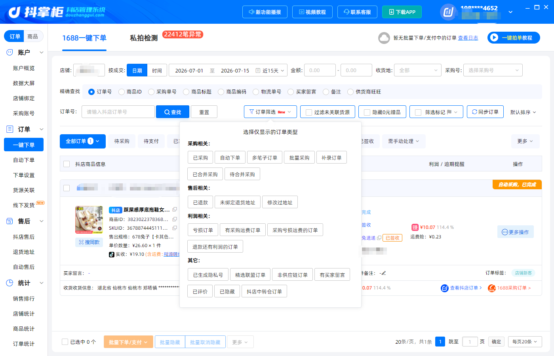Viewport: 554px width, 356px height.
Task: Tick the 抖店商品信息 header checkbox
Action: click(x=67, y=164)
